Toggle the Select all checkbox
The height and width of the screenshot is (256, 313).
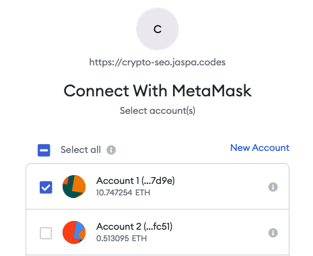[x=44, y=150]
